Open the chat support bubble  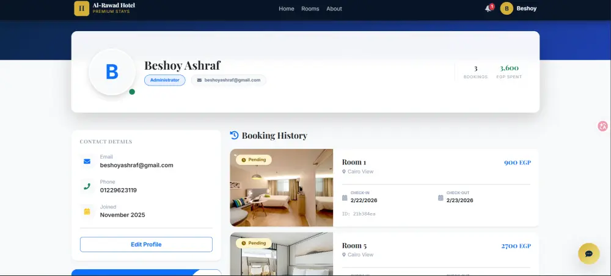click(589, 253)
